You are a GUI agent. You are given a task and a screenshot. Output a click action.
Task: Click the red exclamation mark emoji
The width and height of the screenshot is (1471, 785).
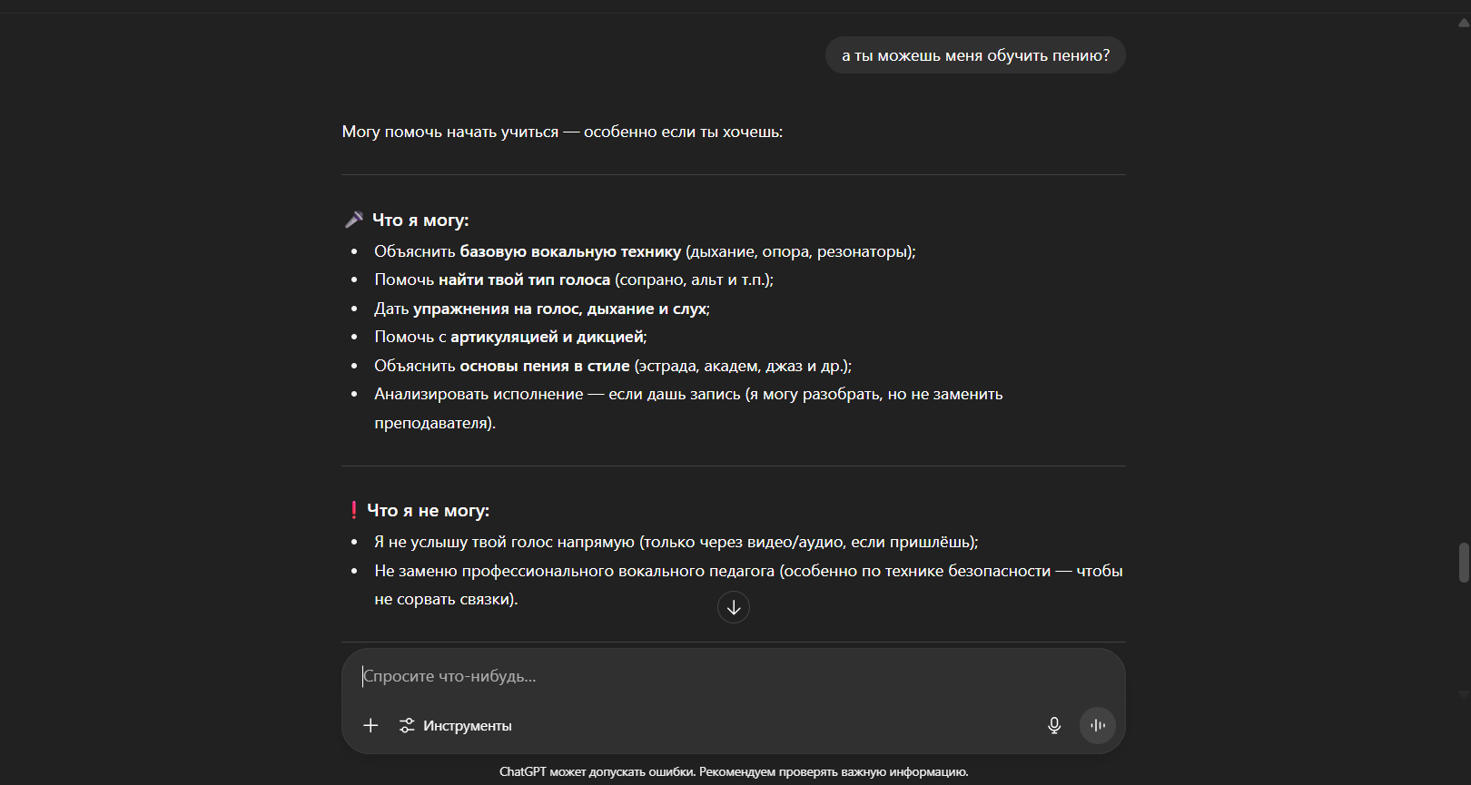pos(353,510)
